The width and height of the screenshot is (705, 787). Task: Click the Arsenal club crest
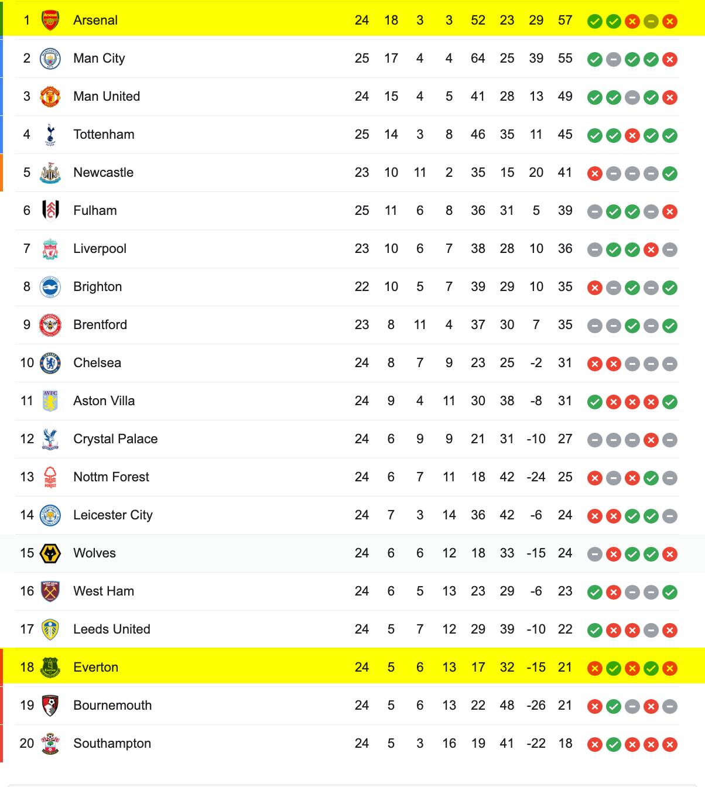tap(50, 20)
